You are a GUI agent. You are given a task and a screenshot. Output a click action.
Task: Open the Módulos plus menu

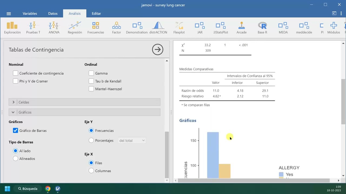pyautogui.click(x=334, y=28)
